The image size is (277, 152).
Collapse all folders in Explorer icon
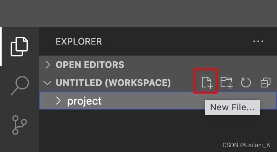point(265,83)
